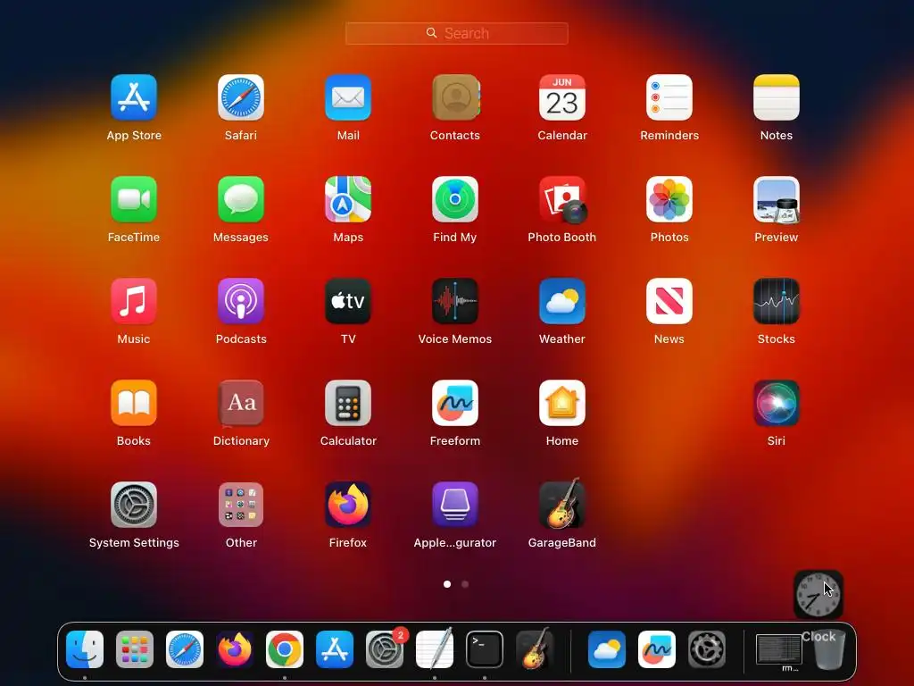This screenshot has width=914, height=686.
Task: Start the FaceTime app
Action: (x=134, y=199)
